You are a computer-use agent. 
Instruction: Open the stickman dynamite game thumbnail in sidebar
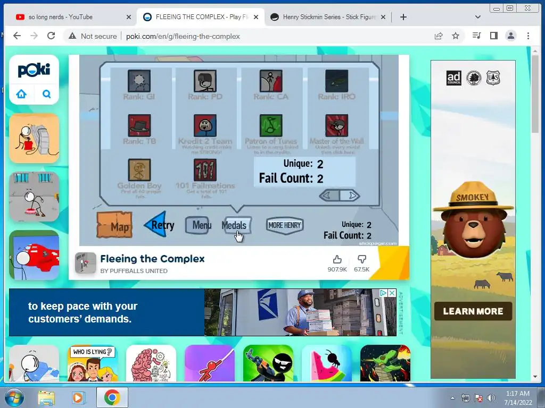34,139
